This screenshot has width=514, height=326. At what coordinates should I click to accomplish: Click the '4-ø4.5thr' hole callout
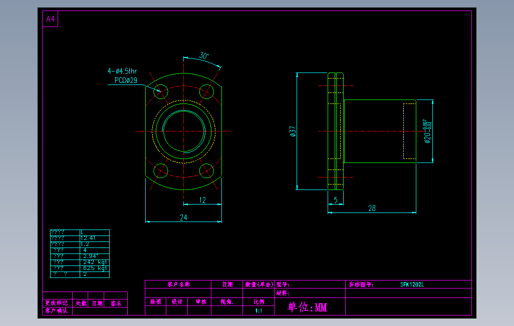click(122, 71)
